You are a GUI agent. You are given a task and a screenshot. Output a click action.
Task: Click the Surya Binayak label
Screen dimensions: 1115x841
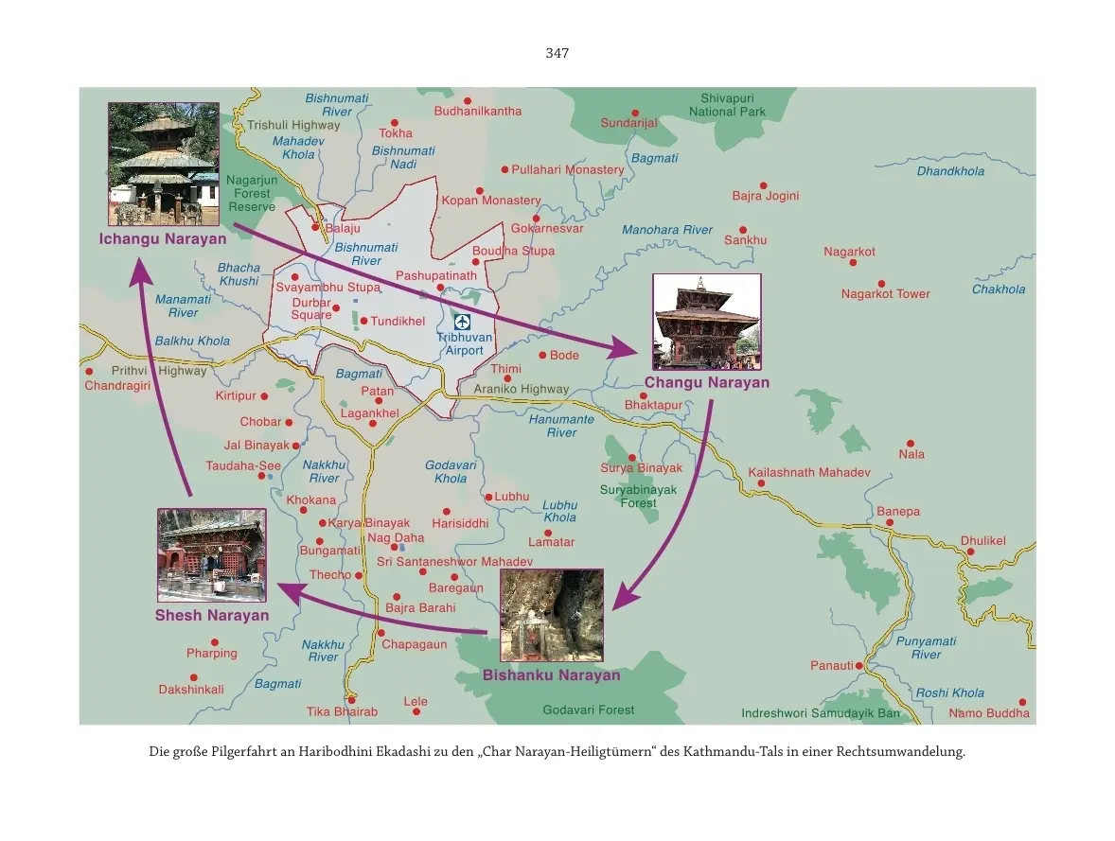(641, 467)
